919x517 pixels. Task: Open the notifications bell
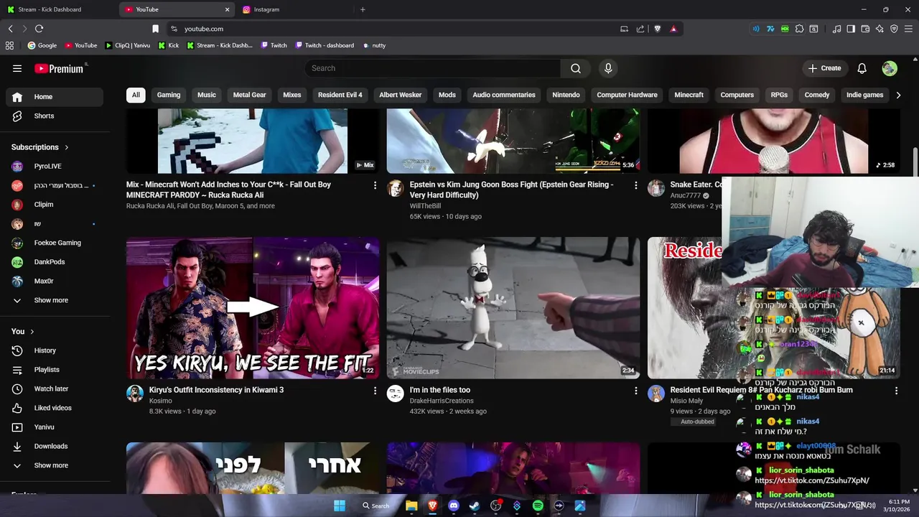coord(862,68)
